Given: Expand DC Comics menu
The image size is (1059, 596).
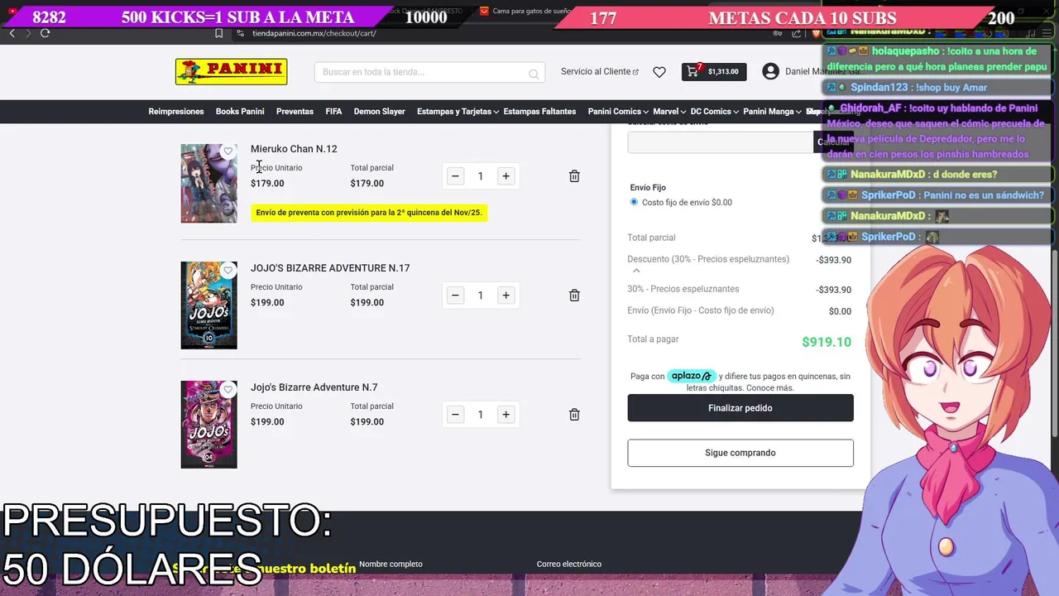Looking at the screenshot, I should (x=715, y=111).
